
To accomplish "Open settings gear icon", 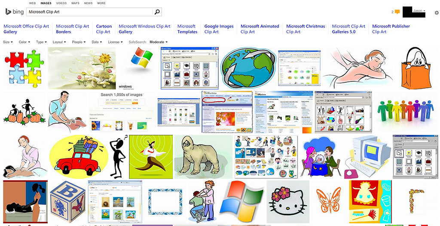I will [437, 12].
